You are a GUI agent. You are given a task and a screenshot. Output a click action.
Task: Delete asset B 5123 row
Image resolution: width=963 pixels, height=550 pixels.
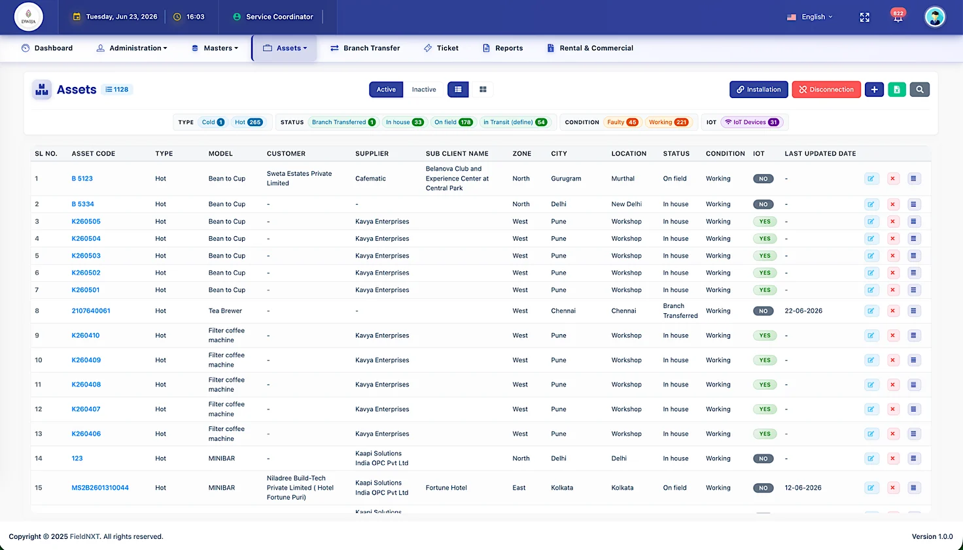point(893,179)
